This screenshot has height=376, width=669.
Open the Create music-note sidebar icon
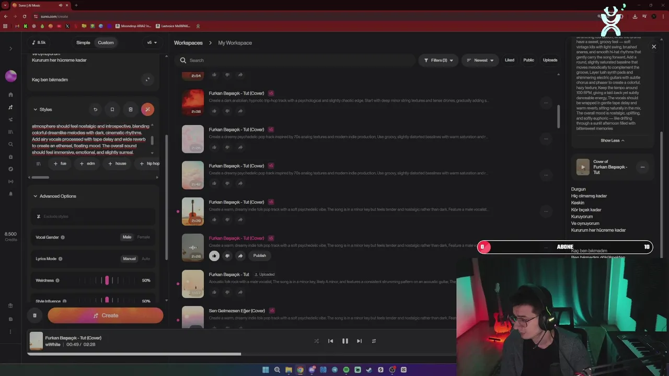[x=10, y=107]
